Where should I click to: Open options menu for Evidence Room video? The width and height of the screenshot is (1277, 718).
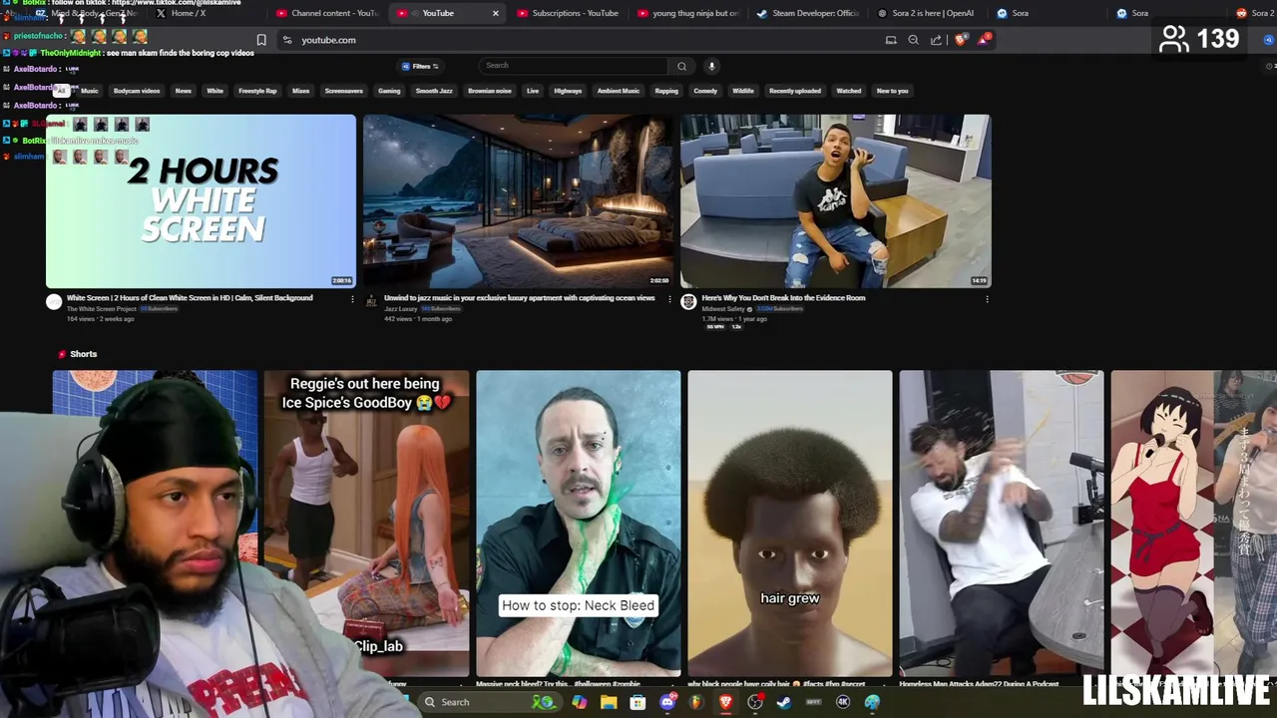(x=987, y=299)
